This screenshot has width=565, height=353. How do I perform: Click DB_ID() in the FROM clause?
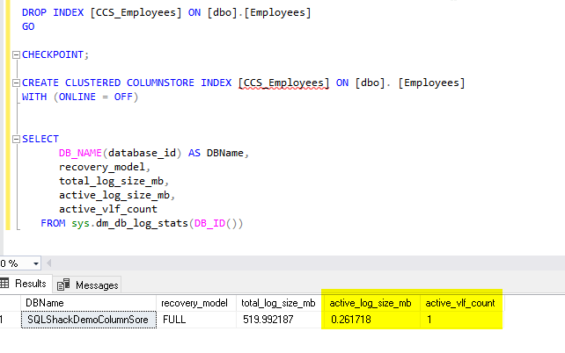[x=216, y=224]
